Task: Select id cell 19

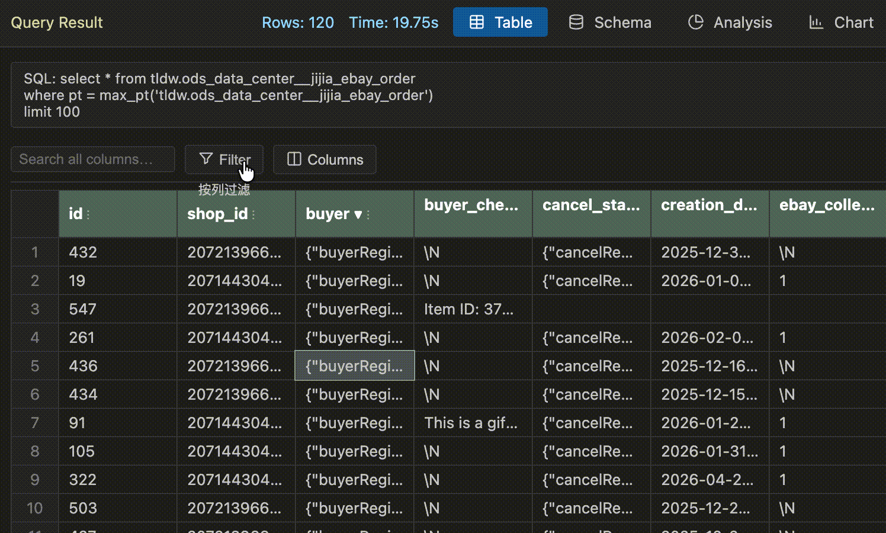Action: [x=118, y=281]
